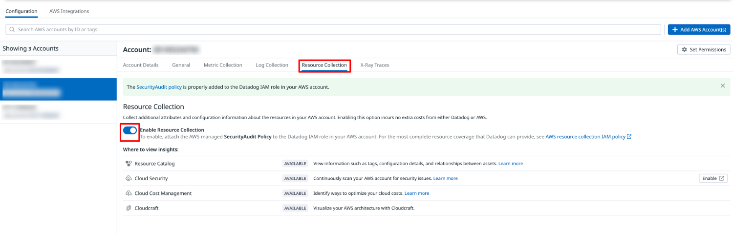
Task: Open AWS resource collection IAM policy link
Action: click(588, 137)
